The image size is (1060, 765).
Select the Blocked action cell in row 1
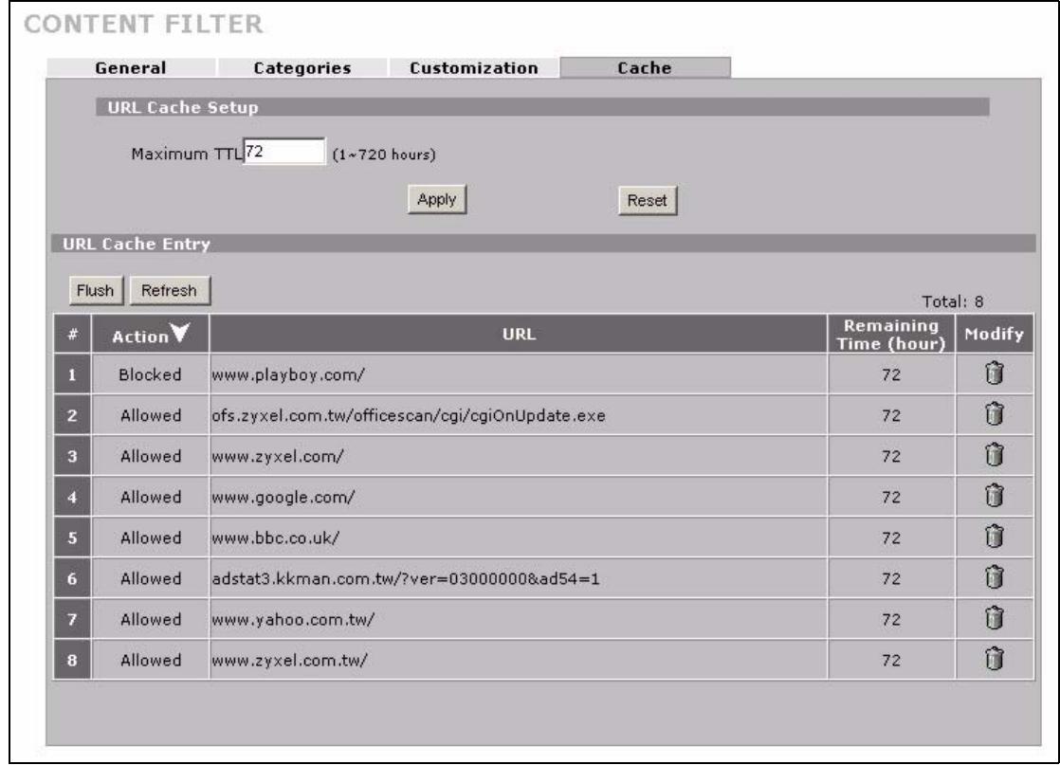coord(150,374)
